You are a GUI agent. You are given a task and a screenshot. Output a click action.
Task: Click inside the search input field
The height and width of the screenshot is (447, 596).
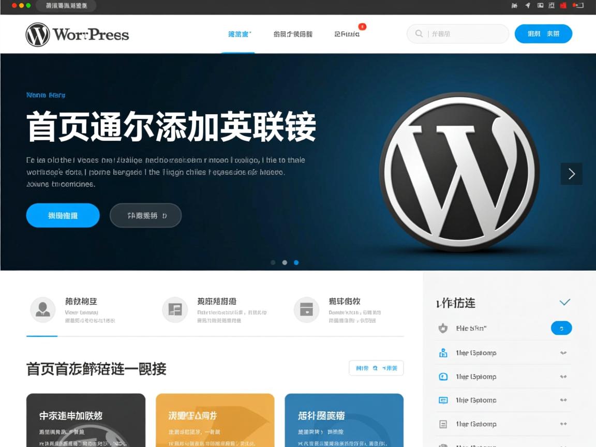click(x=460, y=34)
